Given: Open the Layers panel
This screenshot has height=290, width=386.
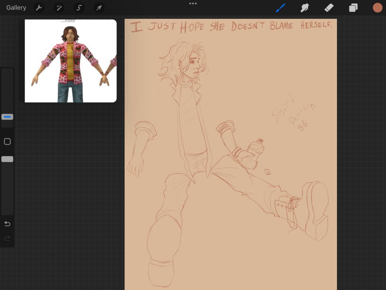Looking at the screenshot, I should coord(353,8).
